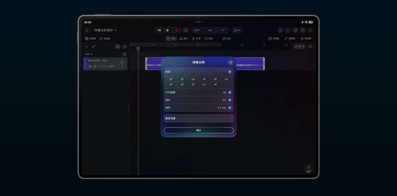Click the clip's right edge handle
Viewport: 397px width, 196px height.
(x=264, y=64)
